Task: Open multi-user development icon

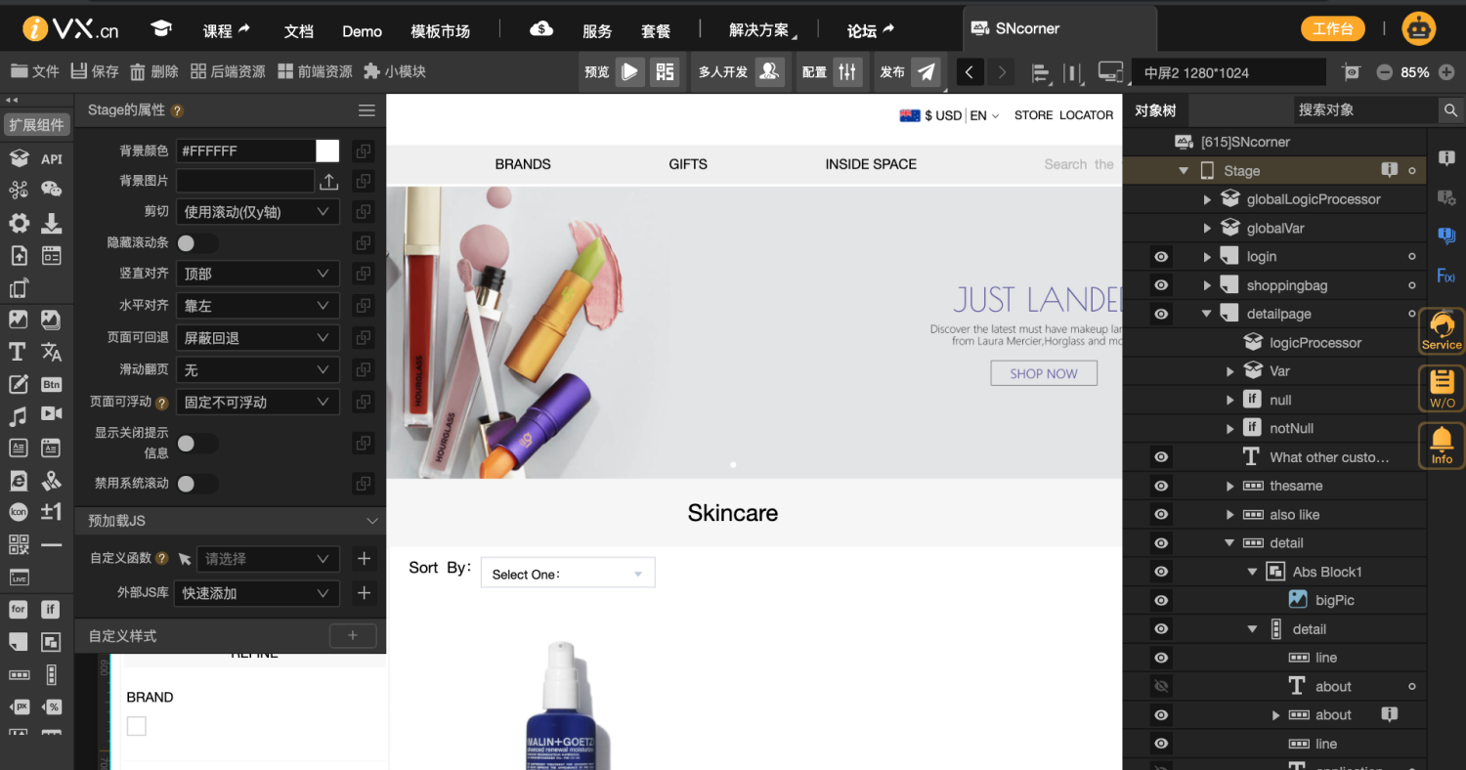Action: pos(770,71)
